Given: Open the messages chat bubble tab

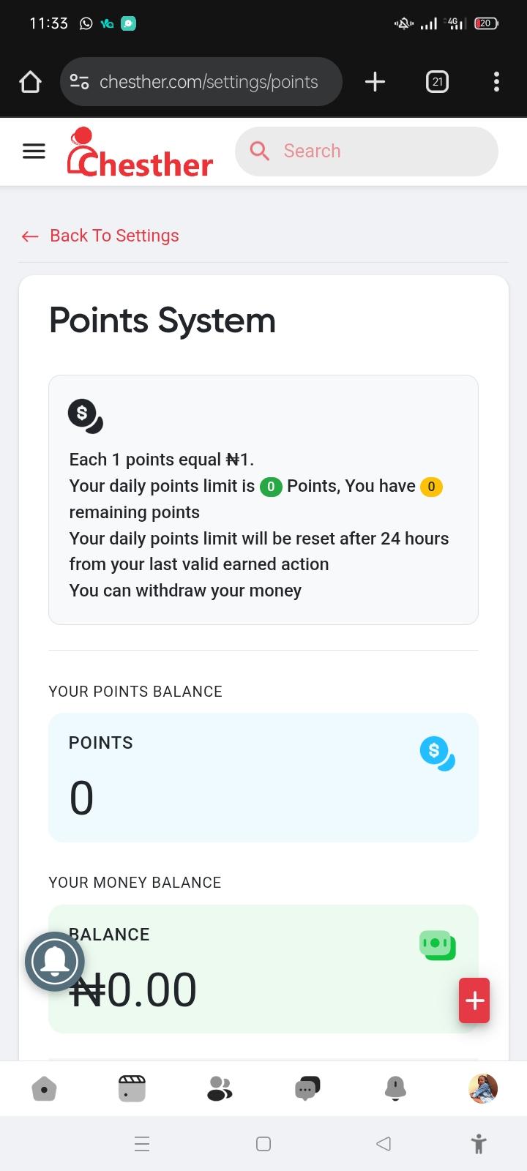Looking at the screenshot, I should (x=307, y=1089).
